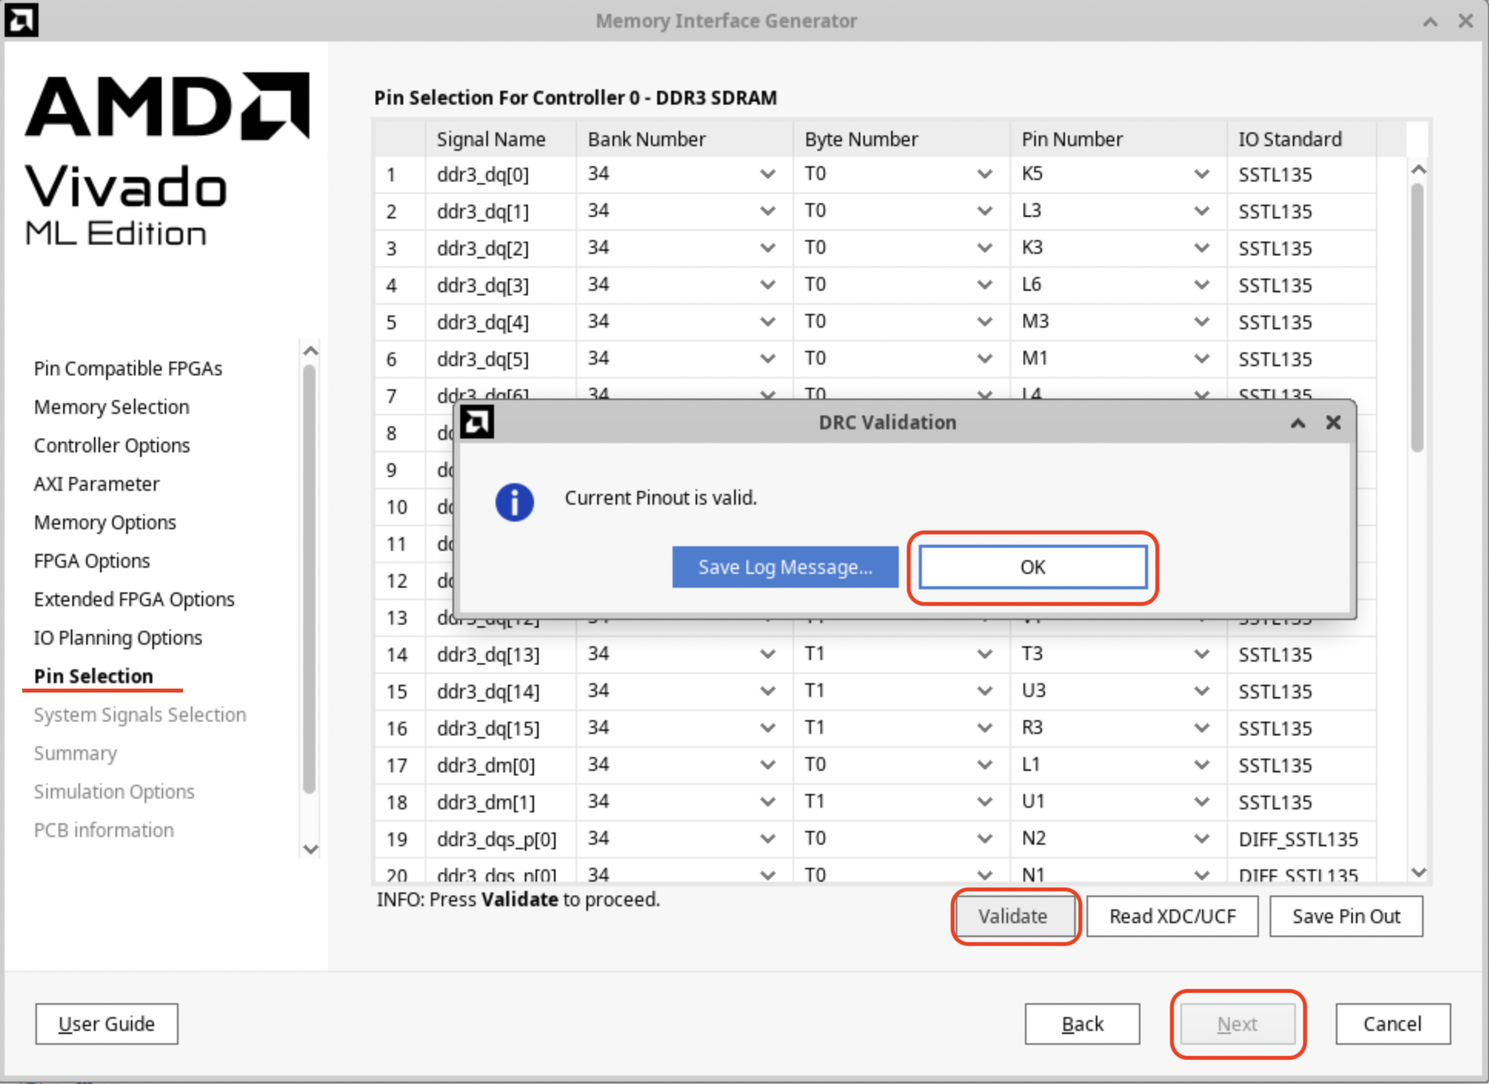Go to Memory Options step in sidebar
1489x1084 pixels.
(105, 522)
